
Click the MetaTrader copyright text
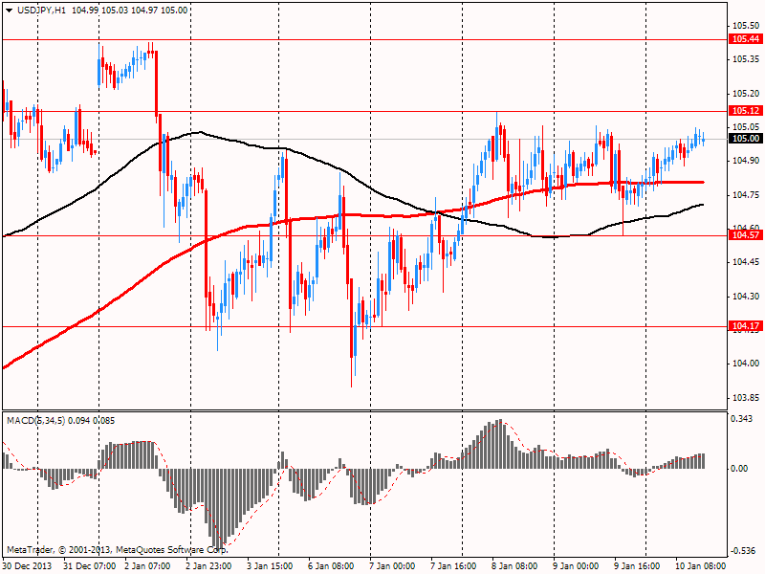[x=117, y=550]
